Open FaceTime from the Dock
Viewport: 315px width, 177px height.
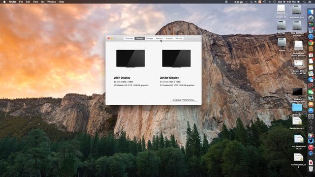(x=311, y=92)
